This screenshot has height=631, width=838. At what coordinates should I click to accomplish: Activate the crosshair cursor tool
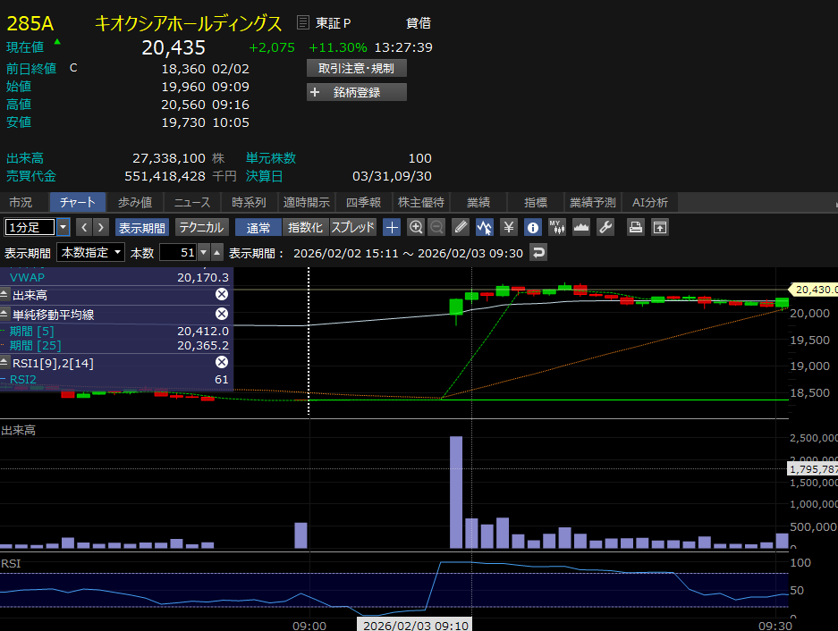click(x=392, y=227)
